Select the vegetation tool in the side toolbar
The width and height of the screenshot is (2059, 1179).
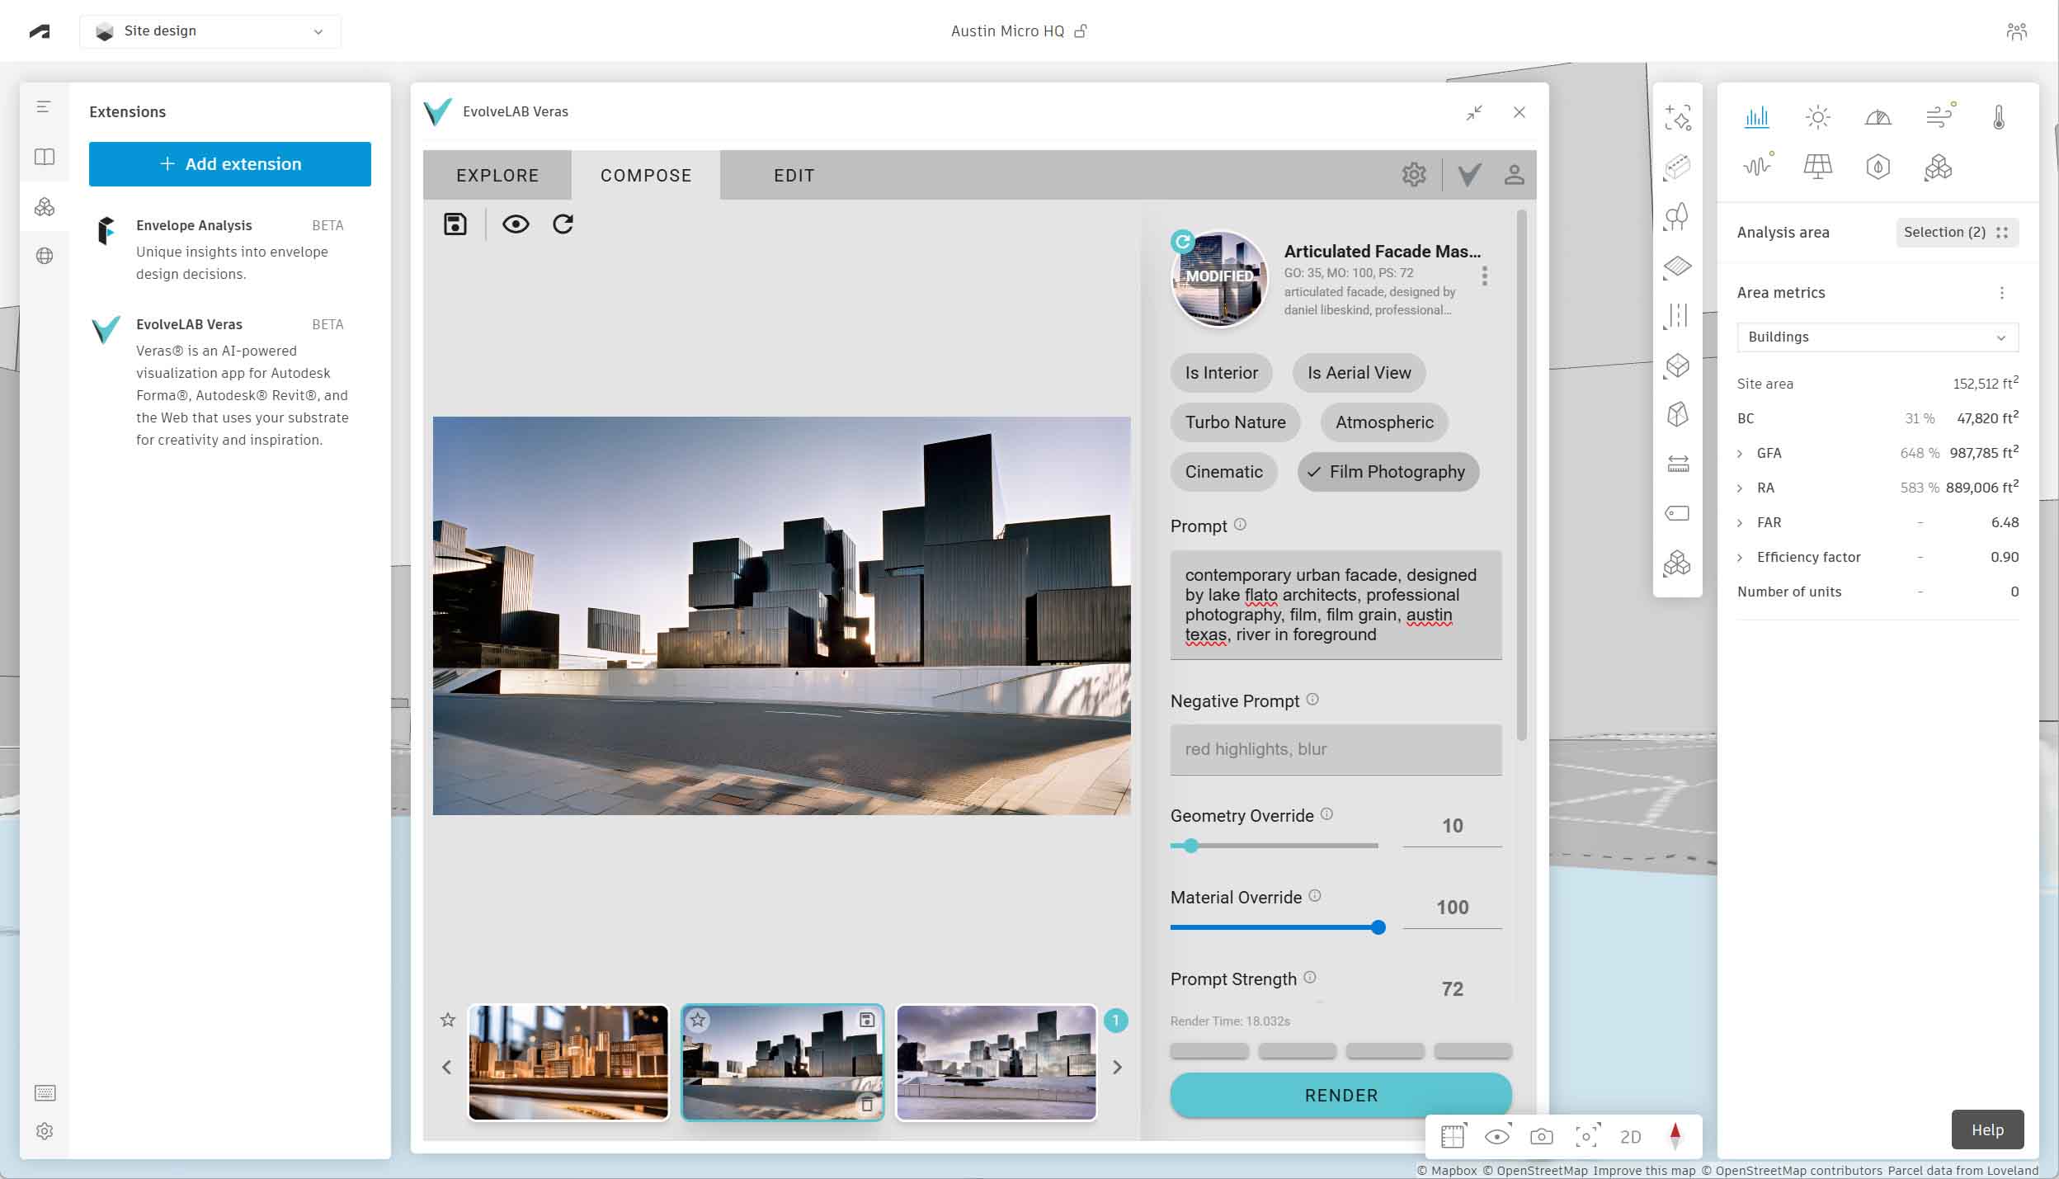pyautogui.click(x=1679, y=217)
